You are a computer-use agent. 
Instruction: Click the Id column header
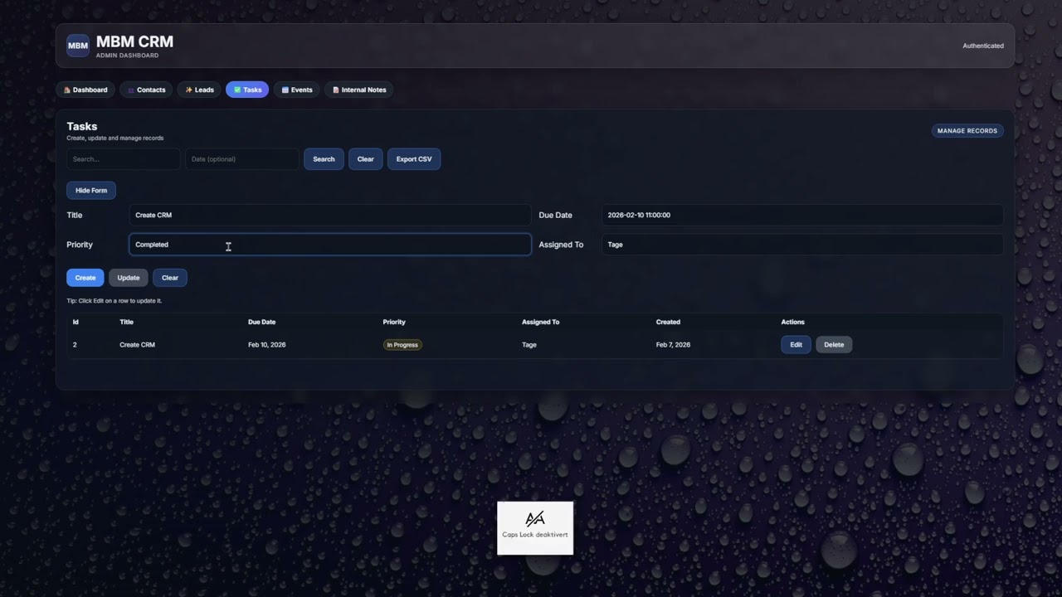pyautogui.click(x=76, y=322)
